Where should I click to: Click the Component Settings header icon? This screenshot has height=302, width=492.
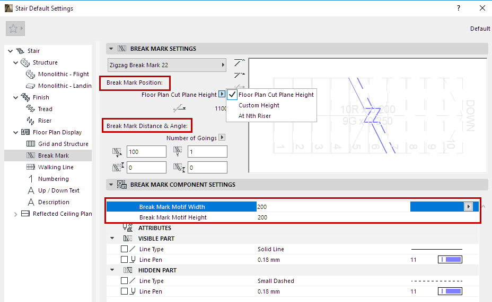122,185
